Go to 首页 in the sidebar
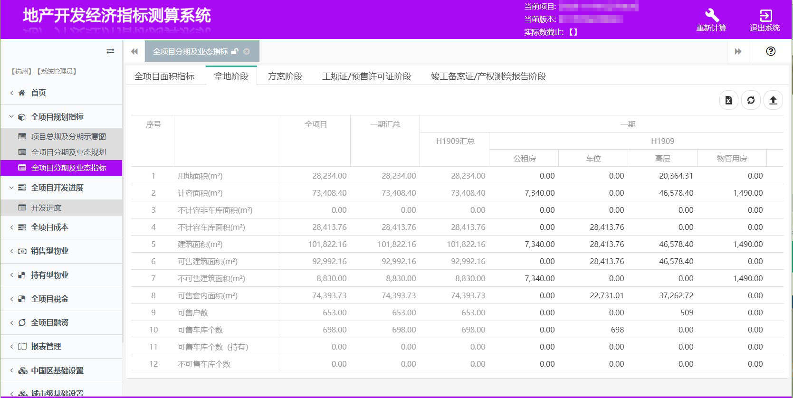This screenshot has height=398, width=793. [38, 93]
